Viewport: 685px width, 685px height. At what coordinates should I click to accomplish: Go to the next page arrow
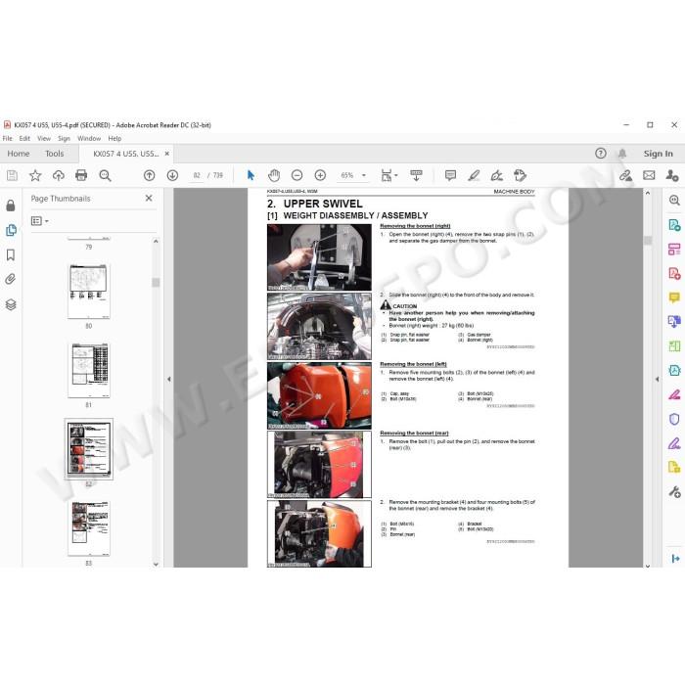[x=172, y=175]
